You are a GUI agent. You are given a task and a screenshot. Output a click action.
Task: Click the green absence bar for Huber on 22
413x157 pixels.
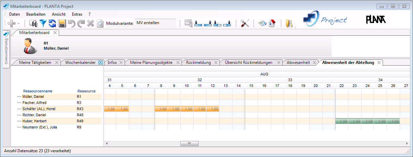click(342, 121)
